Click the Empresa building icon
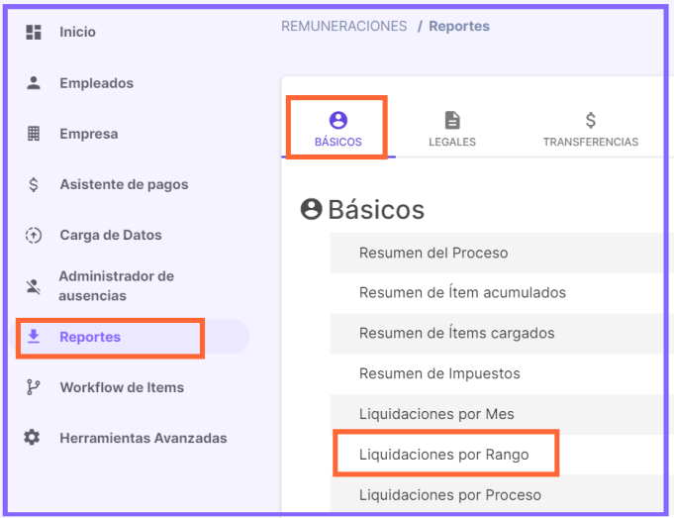 (34, 134)
